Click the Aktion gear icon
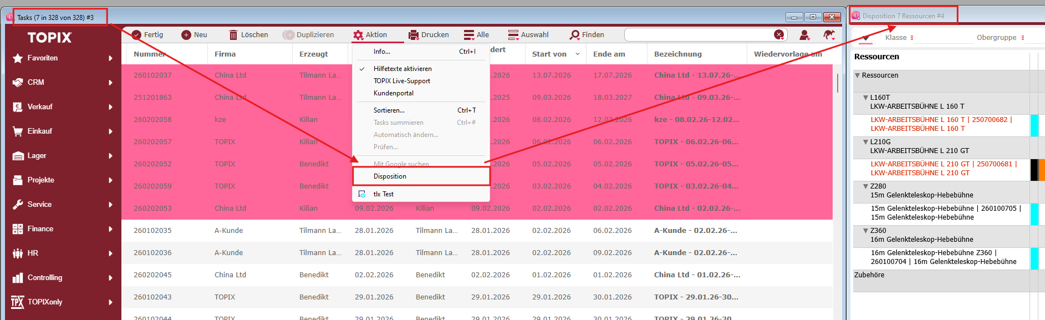Image resolution: width=1045 pixels, height=320 pixels. (x=358, y=35)
